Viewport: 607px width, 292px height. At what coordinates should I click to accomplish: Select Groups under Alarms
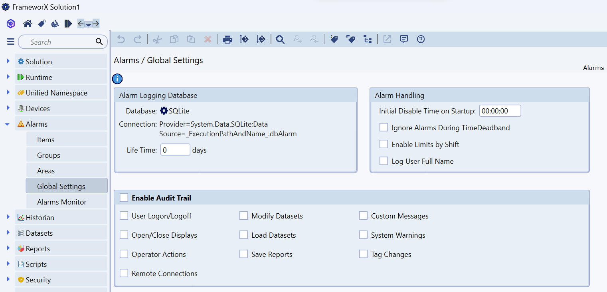coord(48,155)
